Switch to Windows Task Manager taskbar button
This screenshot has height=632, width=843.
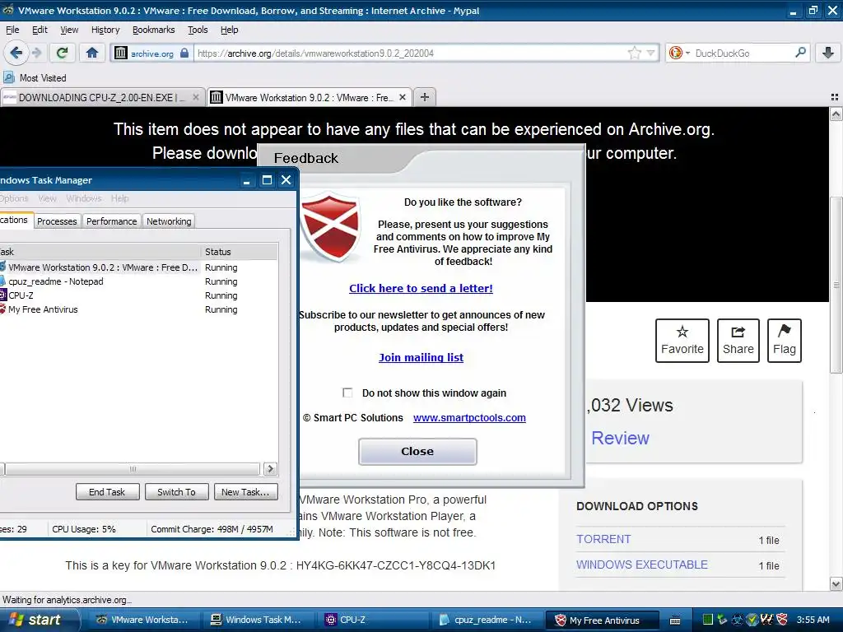click(258, 620)
